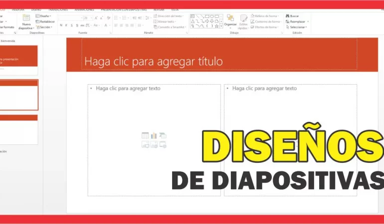
Task: Select the first slide thumbnail
Action: (19, 60)
